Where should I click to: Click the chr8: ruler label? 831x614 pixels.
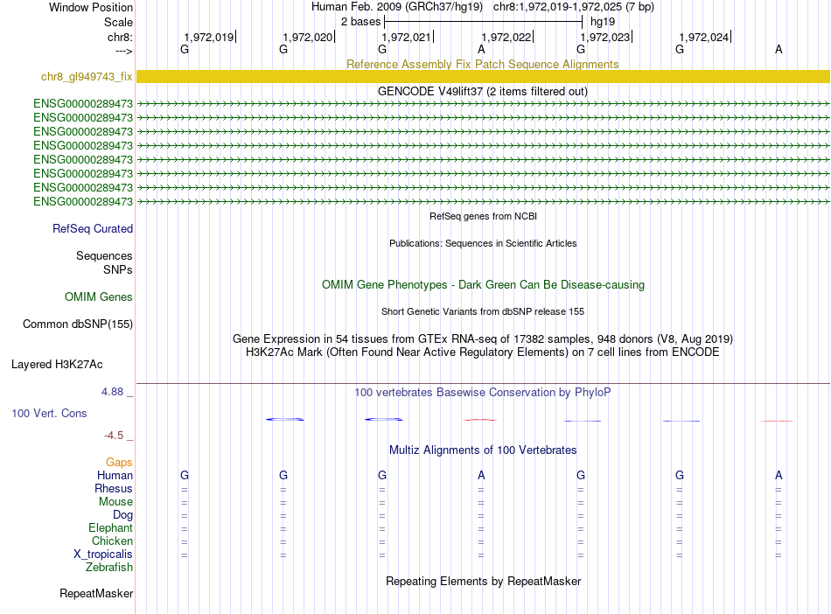[x=120, y=37]
